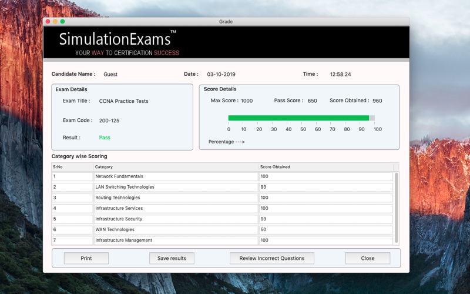Image resolution: width=470 pixels, height=294 pixels.
Task: Click the Score Obtained column header
Action: click(326, 167)
